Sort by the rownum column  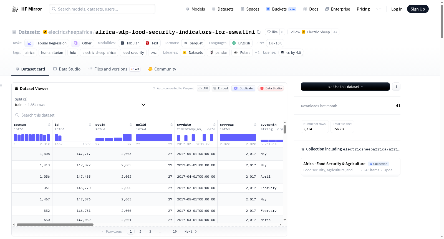click(x=49, y=125)
